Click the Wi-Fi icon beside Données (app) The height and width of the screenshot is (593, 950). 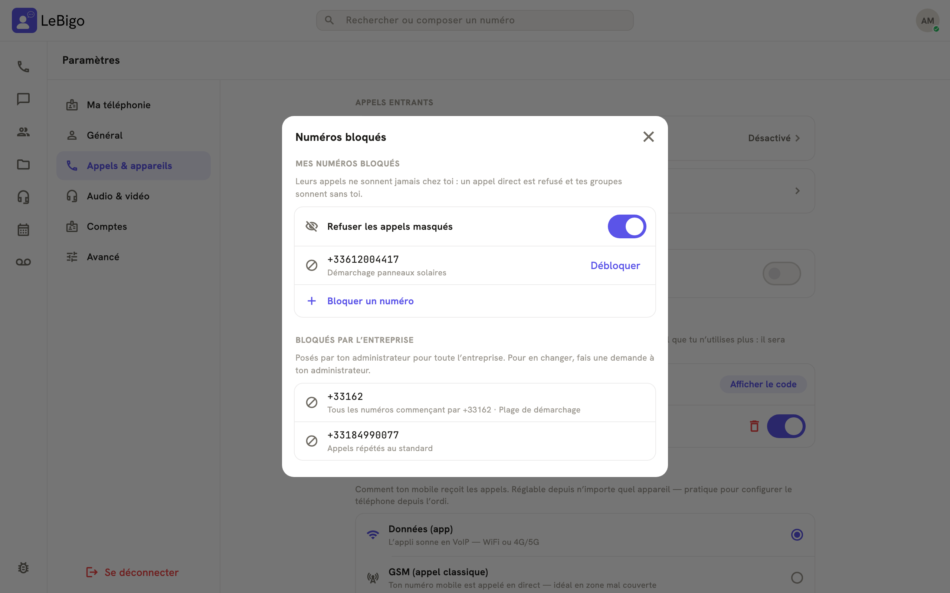[373, 534]
